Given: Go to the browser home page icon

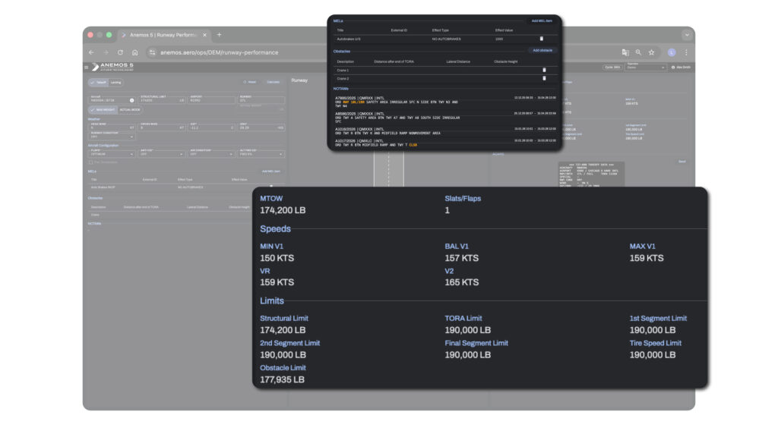Looking at the screenshot, I should pos(134,52).
